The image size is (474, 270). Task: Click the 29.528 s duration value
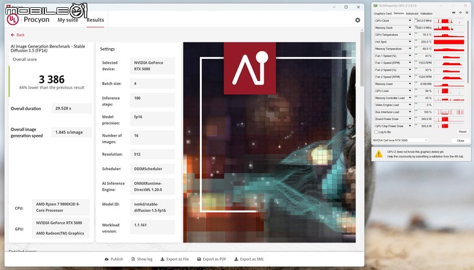point(71,108)
